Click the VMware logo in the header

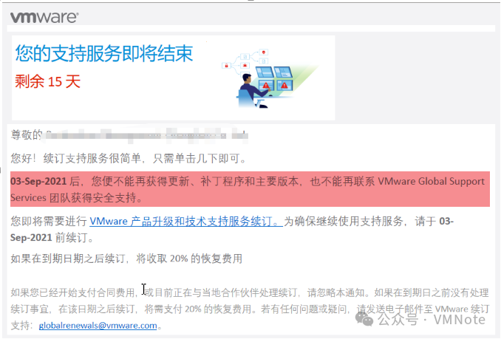(44, 18)
